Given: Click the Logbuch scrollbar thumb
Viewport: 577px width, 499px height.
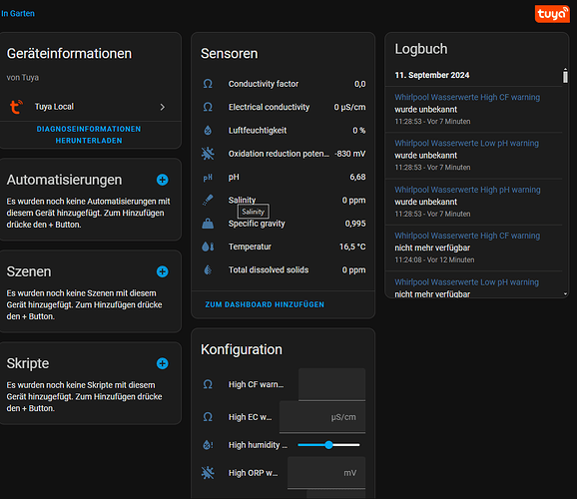Looking at the screenshot, I should (x=565, y=77).
